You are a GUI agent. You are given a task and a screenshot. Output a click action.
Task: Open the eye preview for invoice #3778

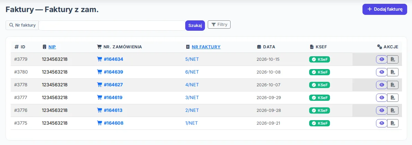382,85
